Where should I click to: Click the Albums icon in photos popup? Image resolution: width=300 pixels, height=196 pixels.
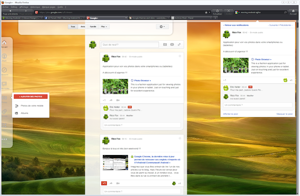point(16,113)
